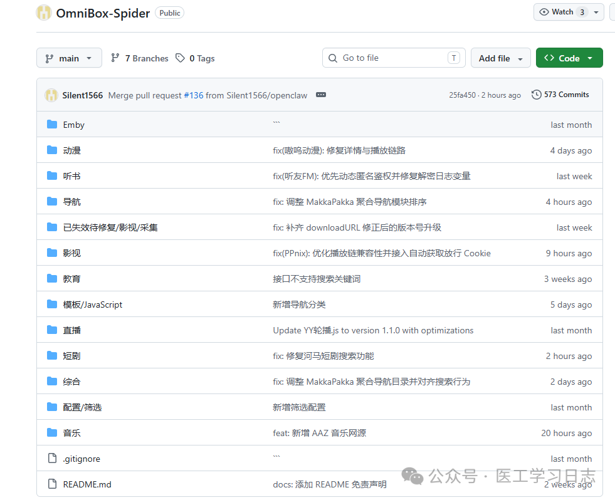The width and height of the screenshot is (615, 500).
Task: Open the Add file dropdown
Action: (500, 58)
